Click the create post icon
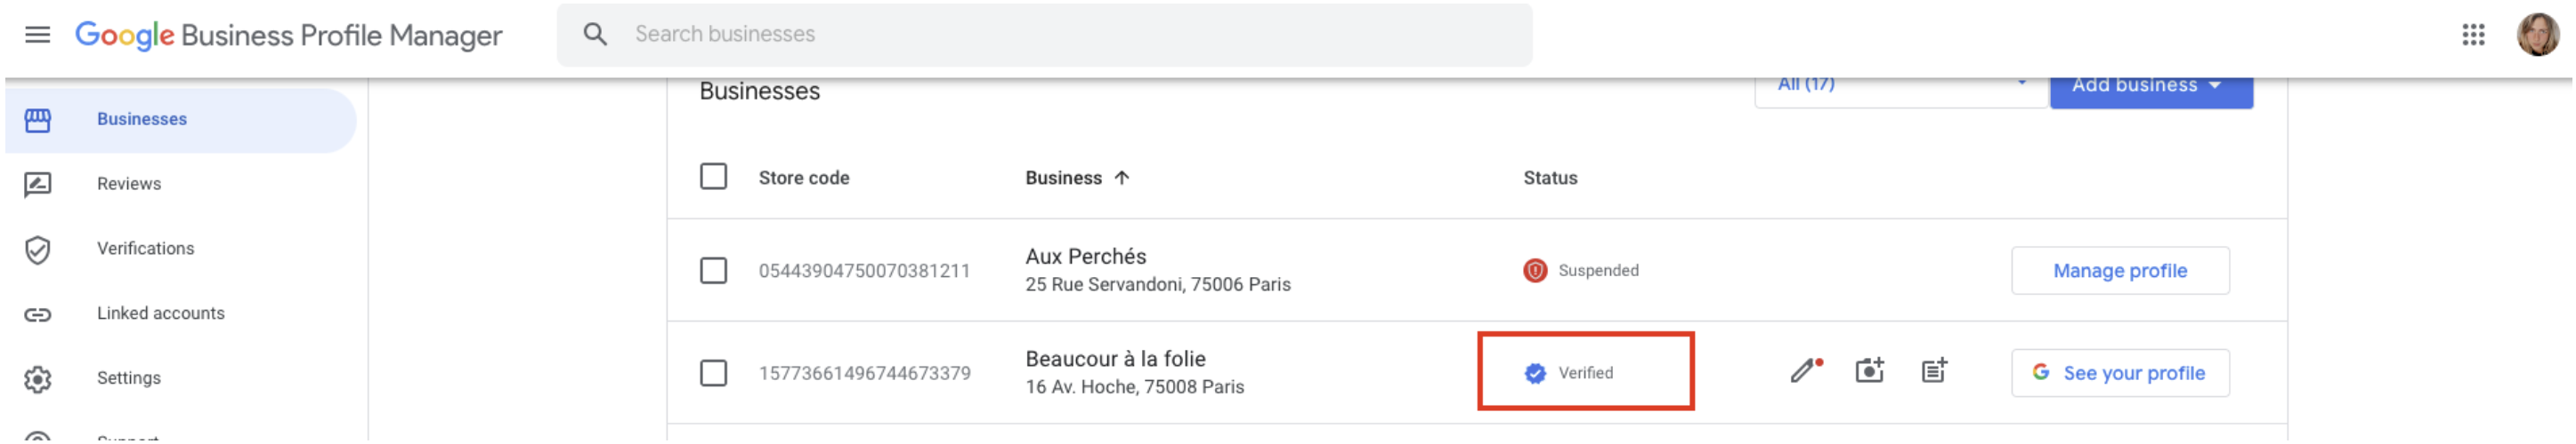The height and width of the screenshot is (444, 2576). [x=1933, y=371]
